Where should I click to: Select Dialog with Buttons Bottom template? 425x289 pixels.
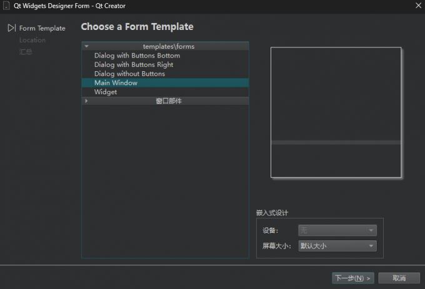(x=137, y=56)
